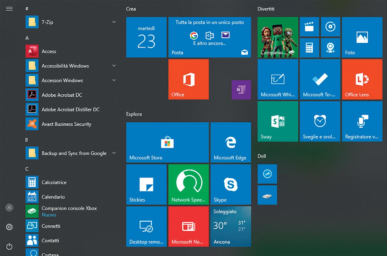Open the Film e TV clapperboard tile
The width and height of the screenshot is (387, 256).
point(309,27)
